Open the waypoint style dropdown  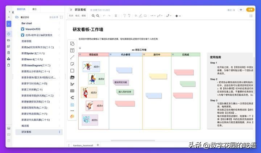coord(169,16)
